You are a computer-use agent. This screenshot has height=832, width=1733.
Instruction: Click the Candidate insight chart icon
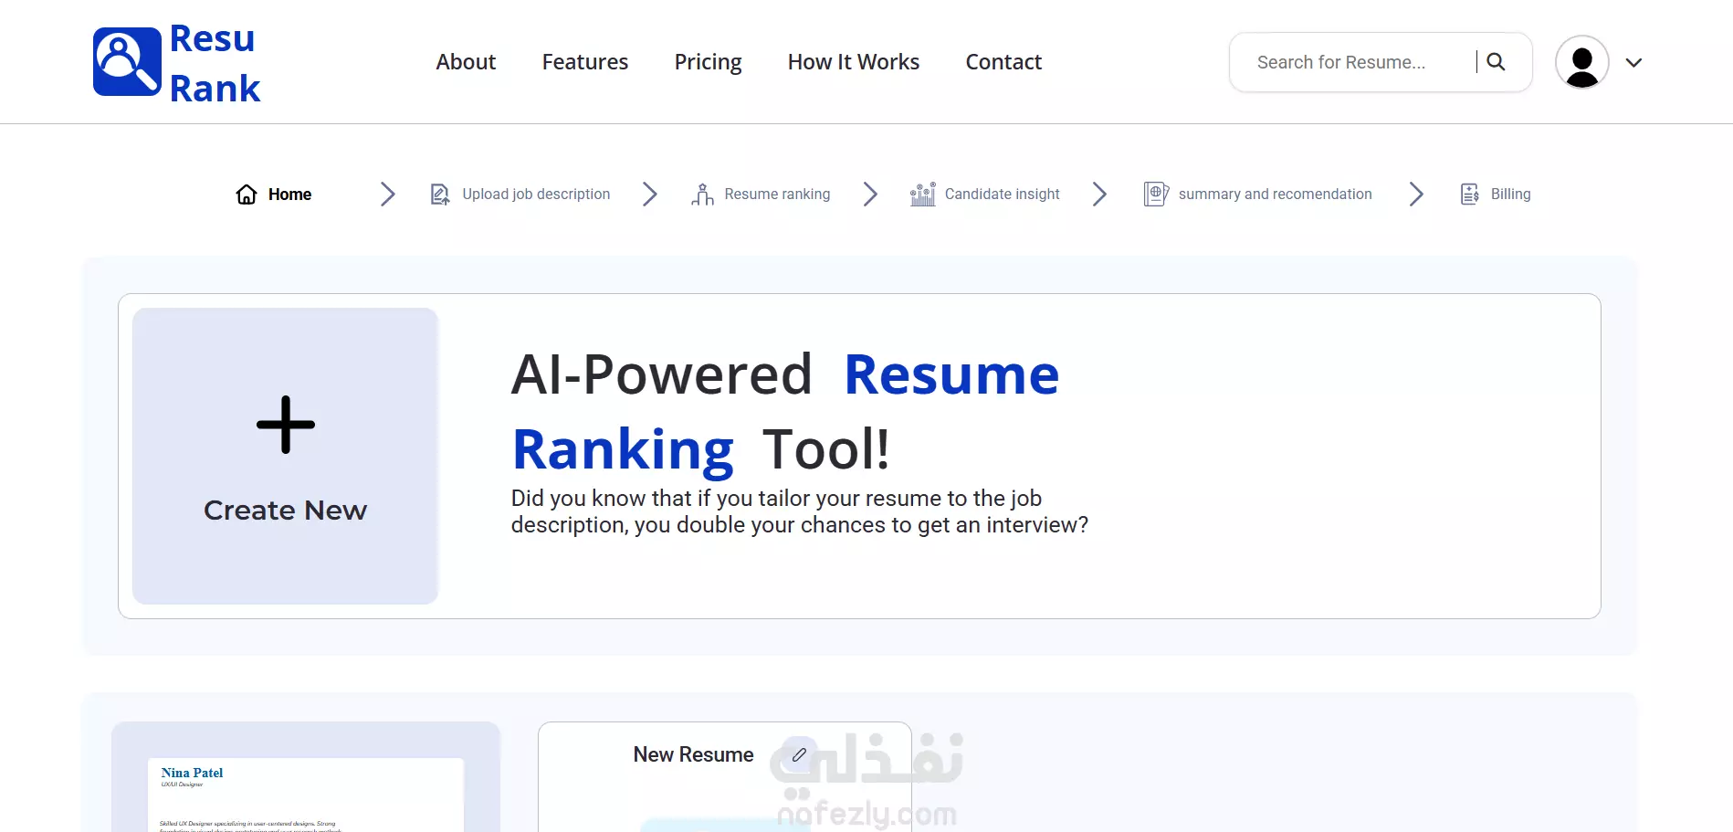[x=922, y=194]
